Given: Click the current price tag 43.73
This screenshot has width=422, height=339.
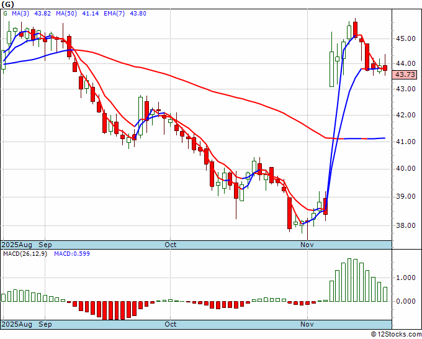Looking at the screenshot, I should (x=405, y=75).
